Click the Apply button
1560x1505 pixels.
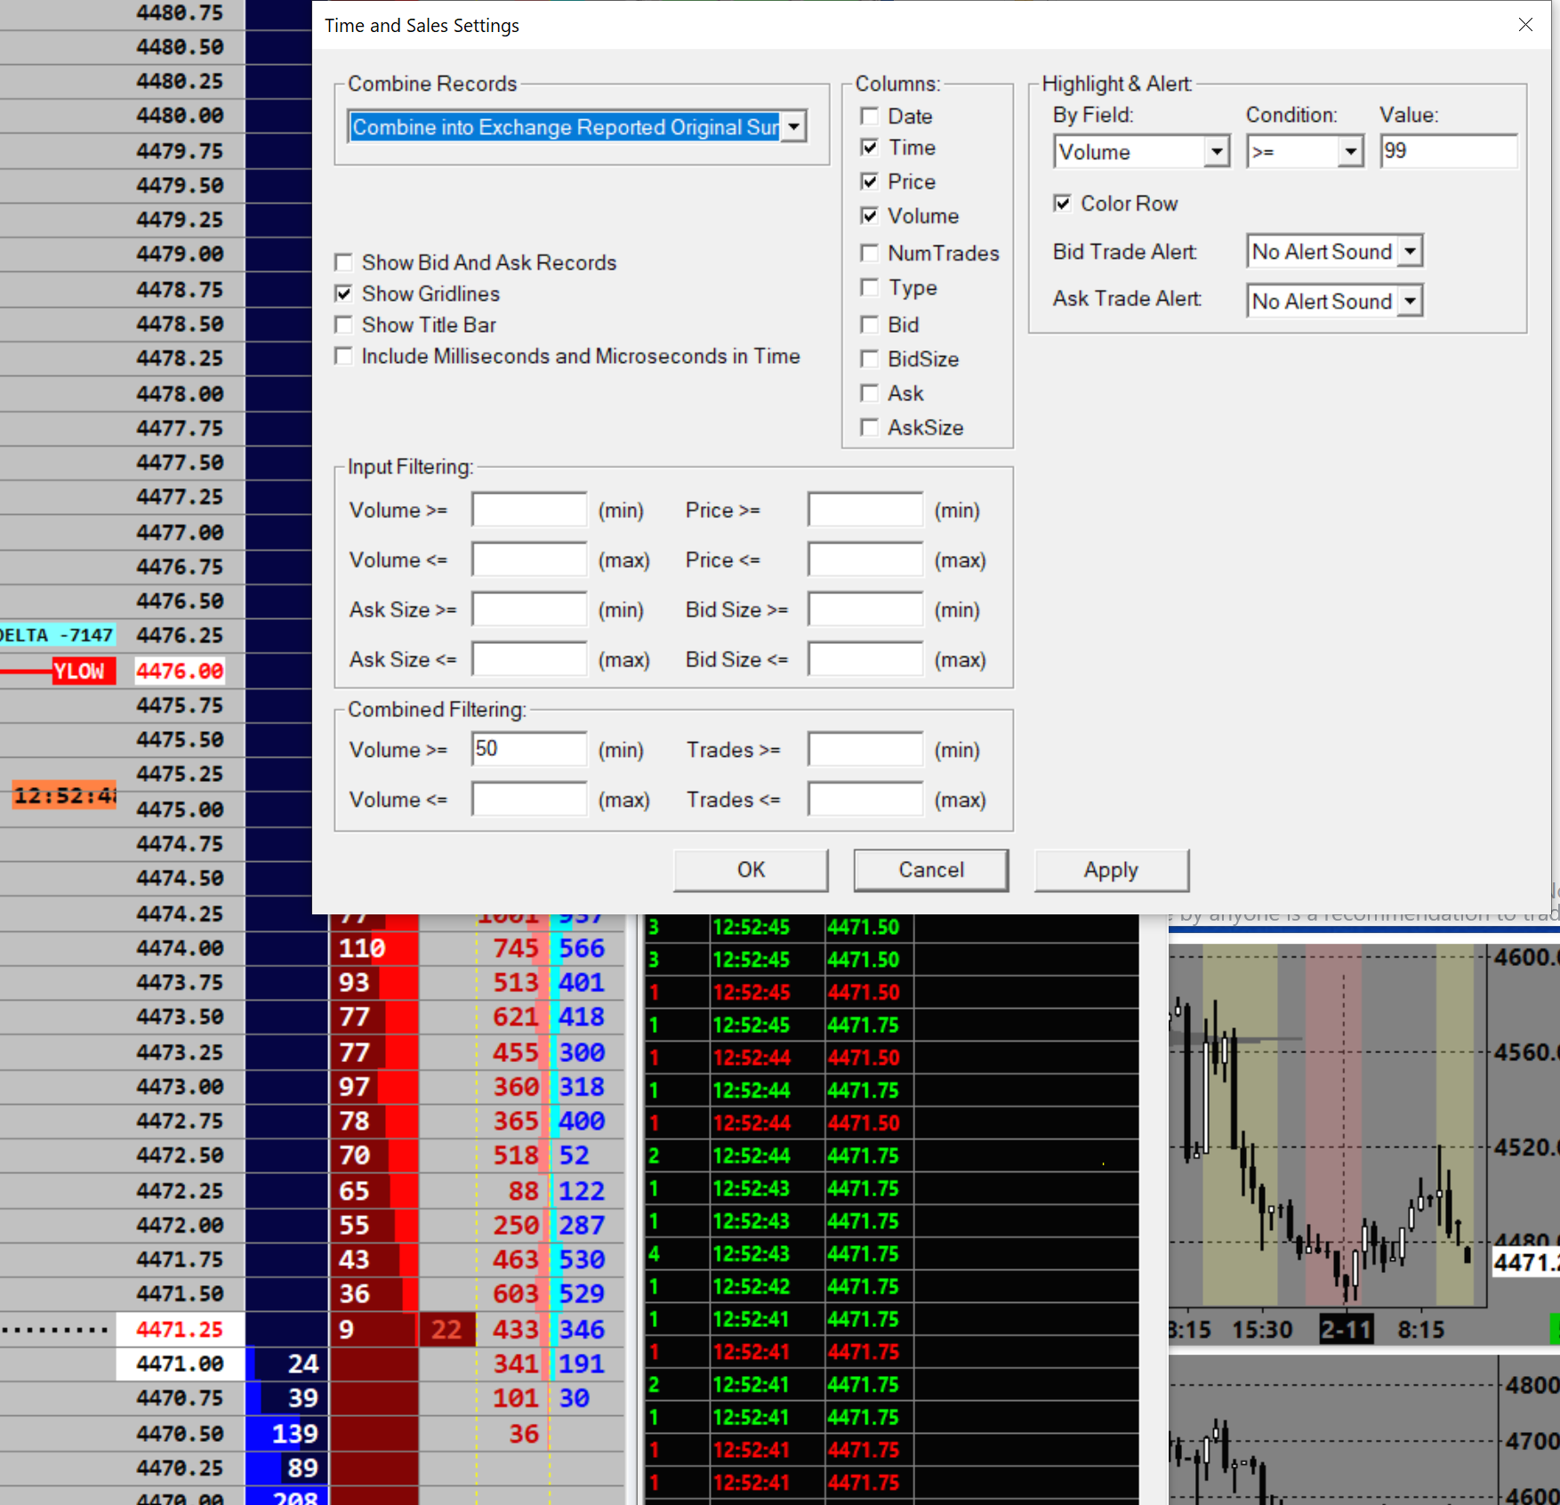1111,870
